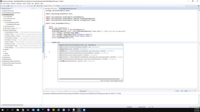The image size is (200, 112).
Task: Open the File menu
Action: click(2, 3)
